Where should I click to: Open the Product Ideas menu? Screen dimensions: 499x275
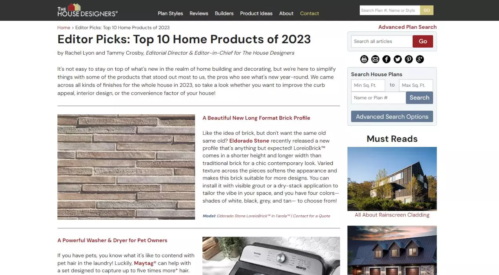[x=256, y=13]
